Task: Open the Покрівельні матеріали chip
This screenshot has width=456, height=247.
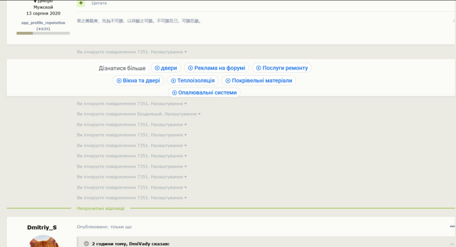Action: point(259,81)
